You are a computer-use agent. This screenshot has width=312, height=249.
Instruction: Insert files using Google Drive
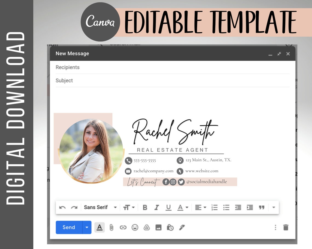point(147,227)
